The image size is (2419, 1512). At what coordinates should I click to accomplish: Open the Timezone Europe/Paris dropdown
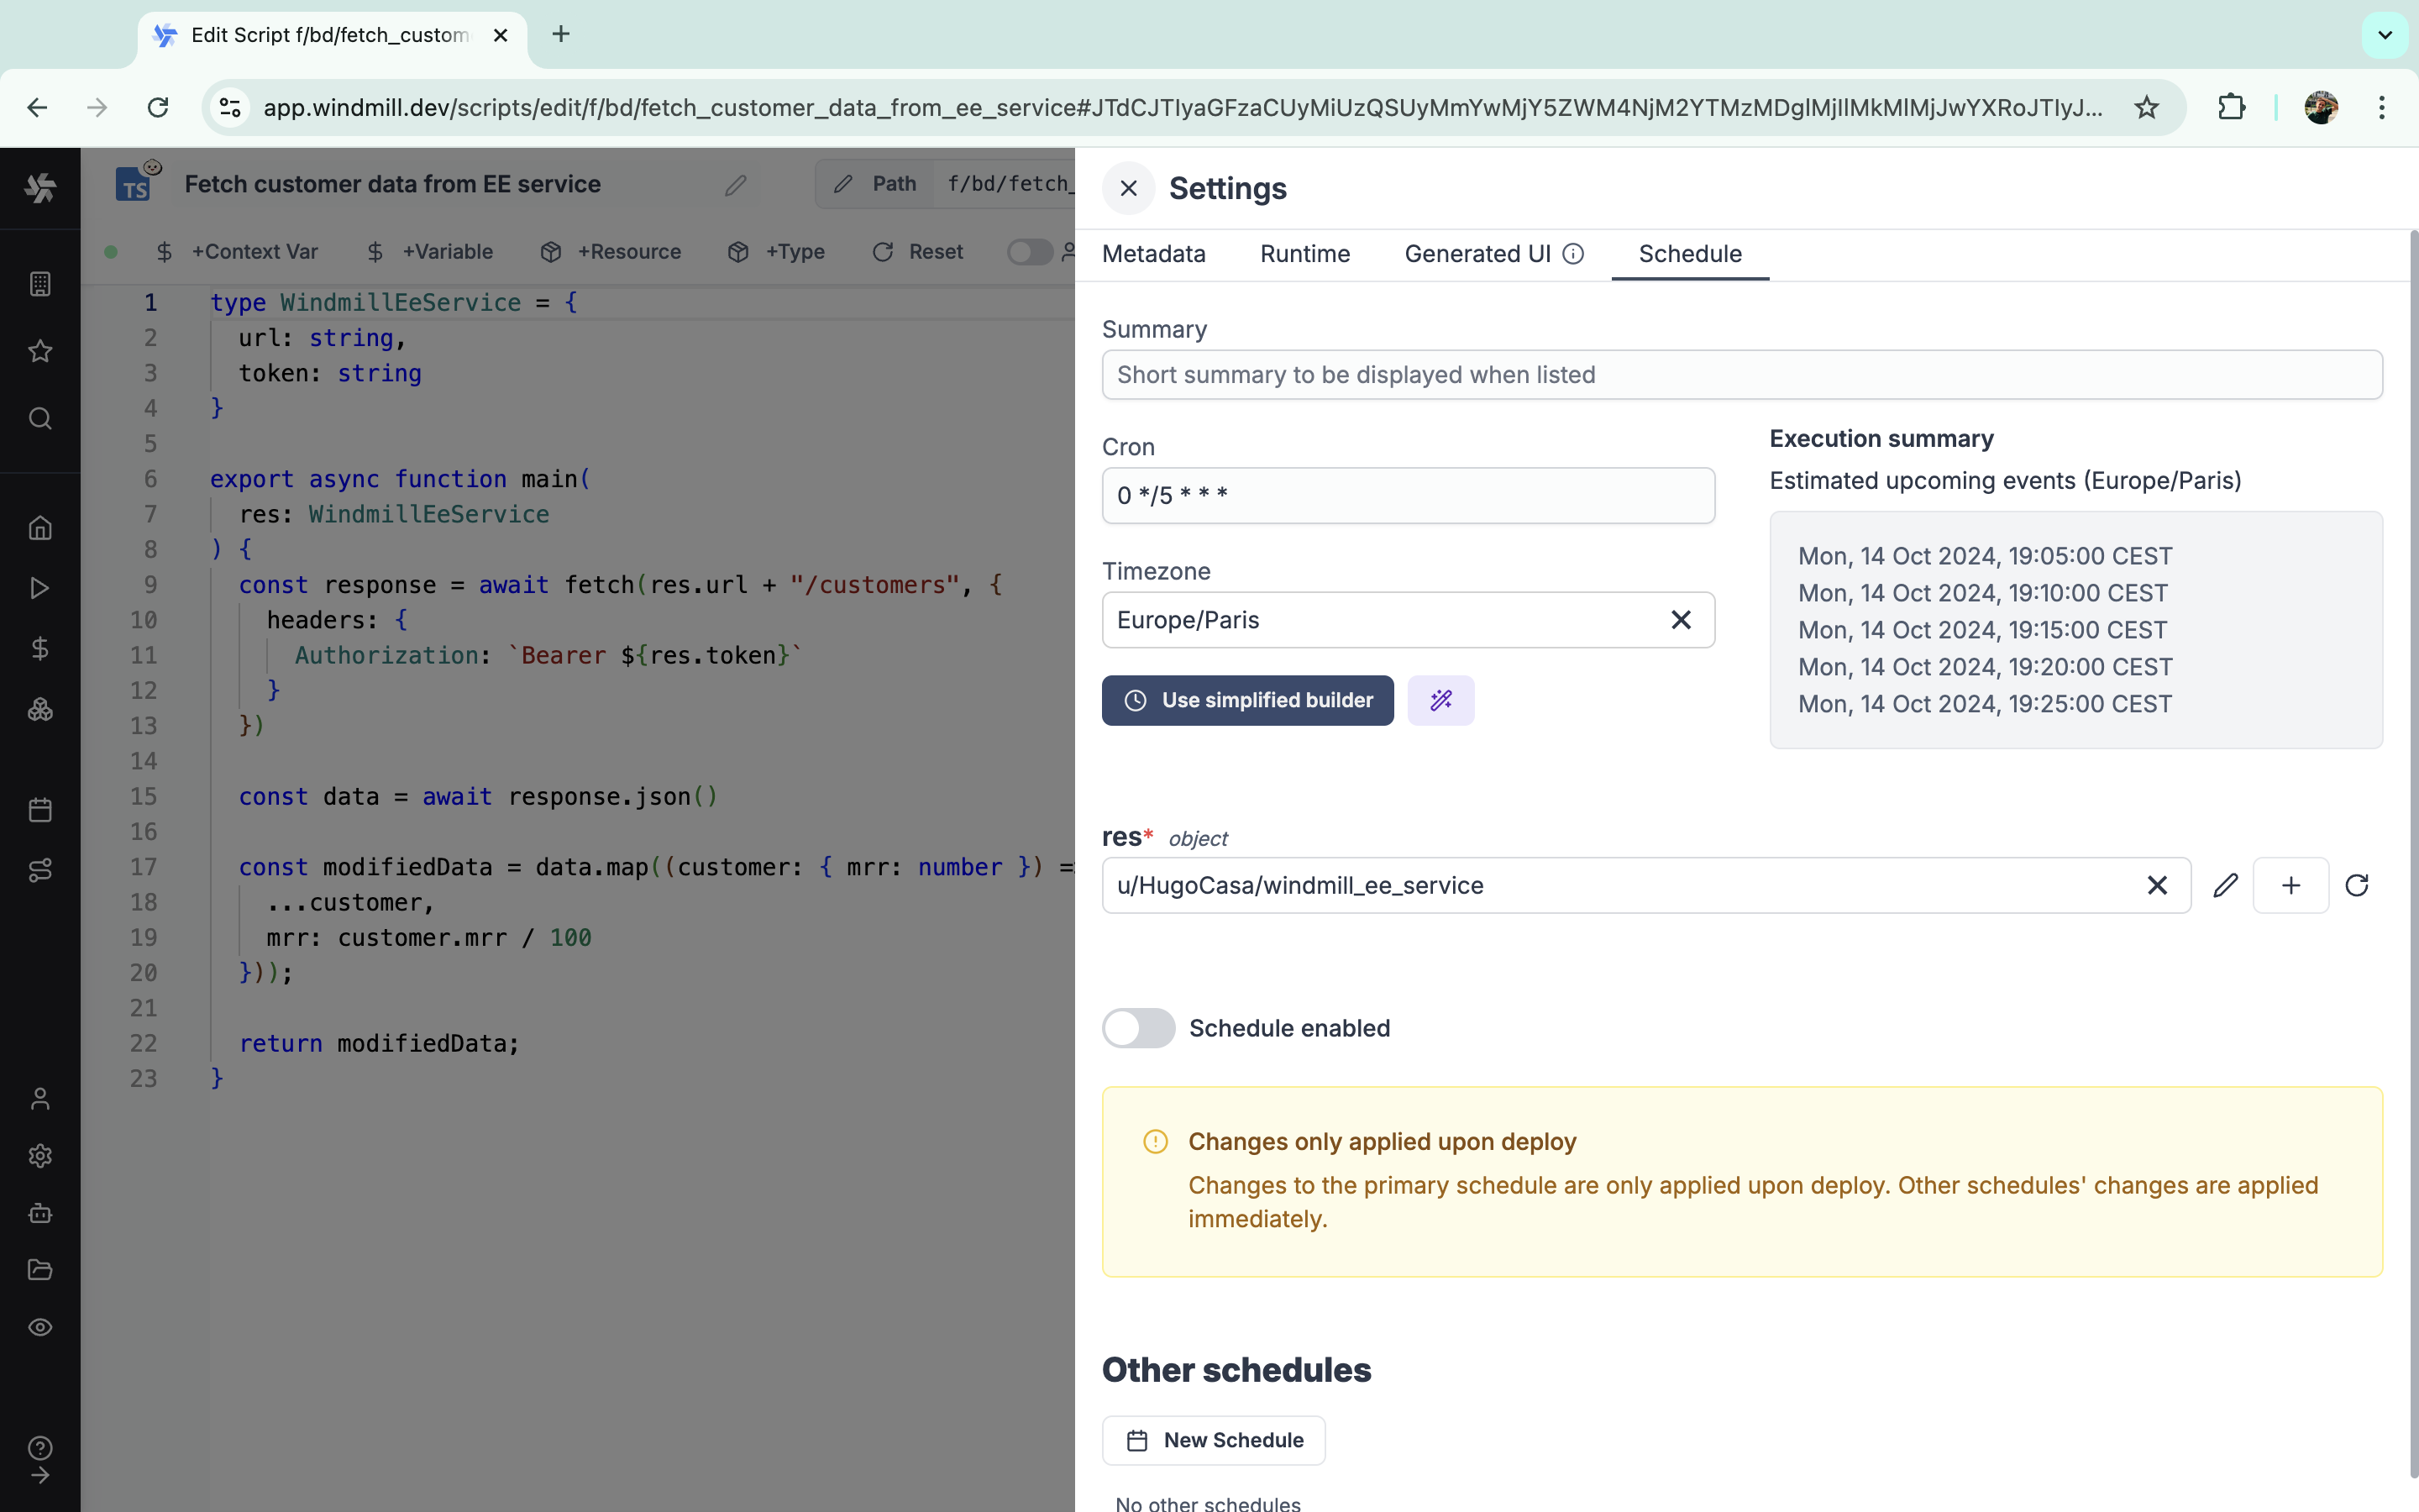tap(1379, 620)
